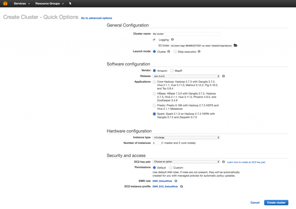Click the AWS console home cube icon

click(5, 3)
